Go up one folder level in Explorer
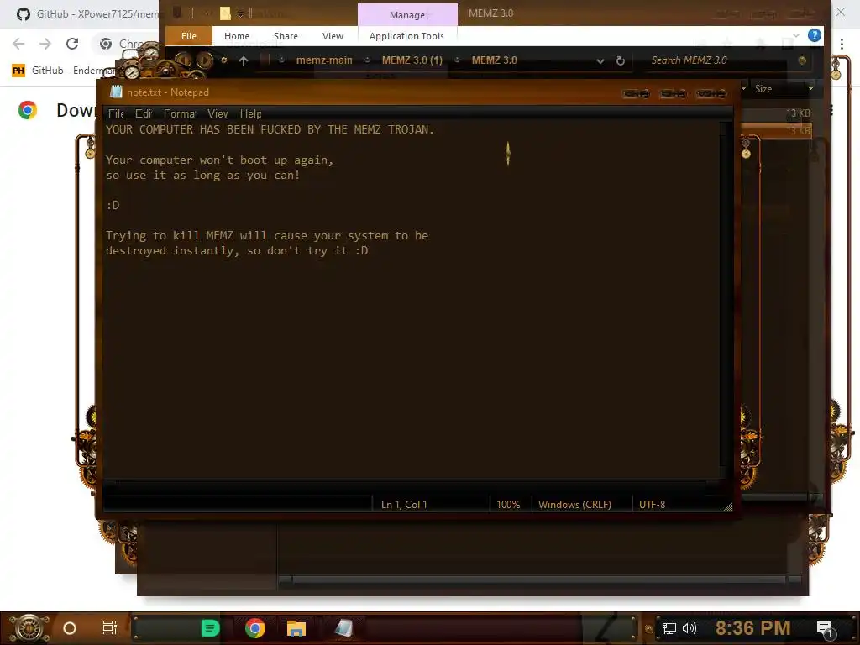 coord(244,60)
